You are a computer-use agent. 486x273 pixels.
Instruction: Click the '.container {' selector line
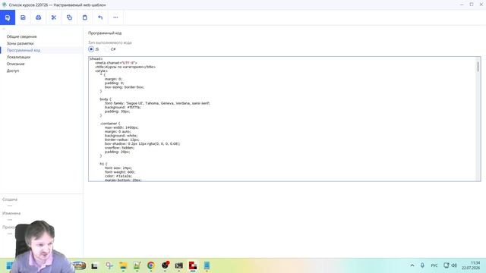109,123
